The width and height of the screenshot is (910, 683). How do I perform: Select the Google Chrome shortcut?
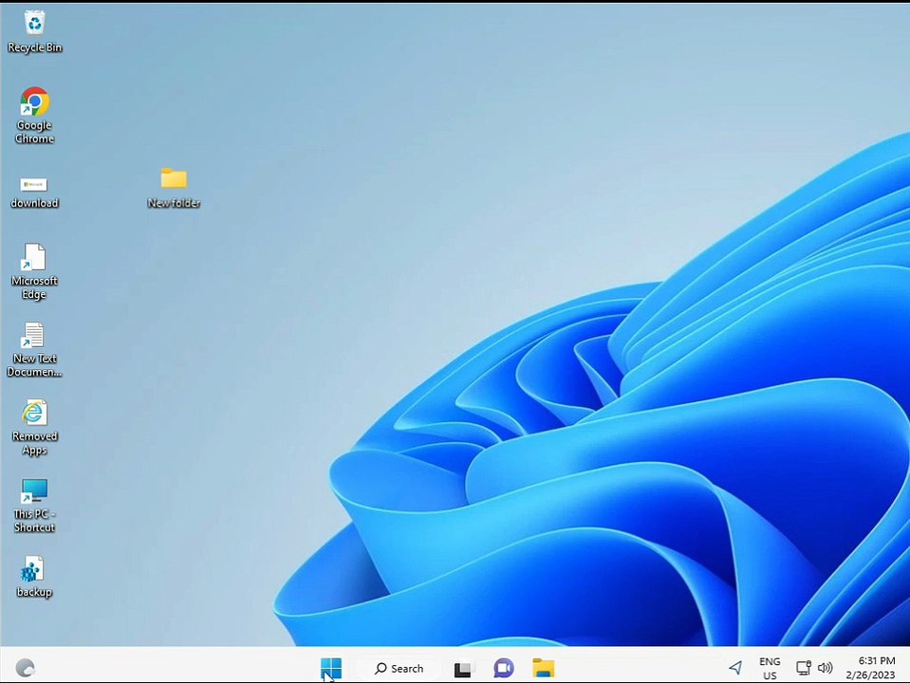(x=34, y=102)
